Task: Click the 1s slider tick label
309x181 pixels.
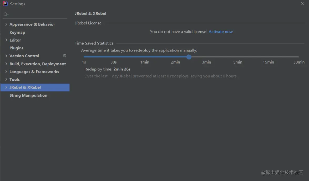Action: [x=84, y=62]
